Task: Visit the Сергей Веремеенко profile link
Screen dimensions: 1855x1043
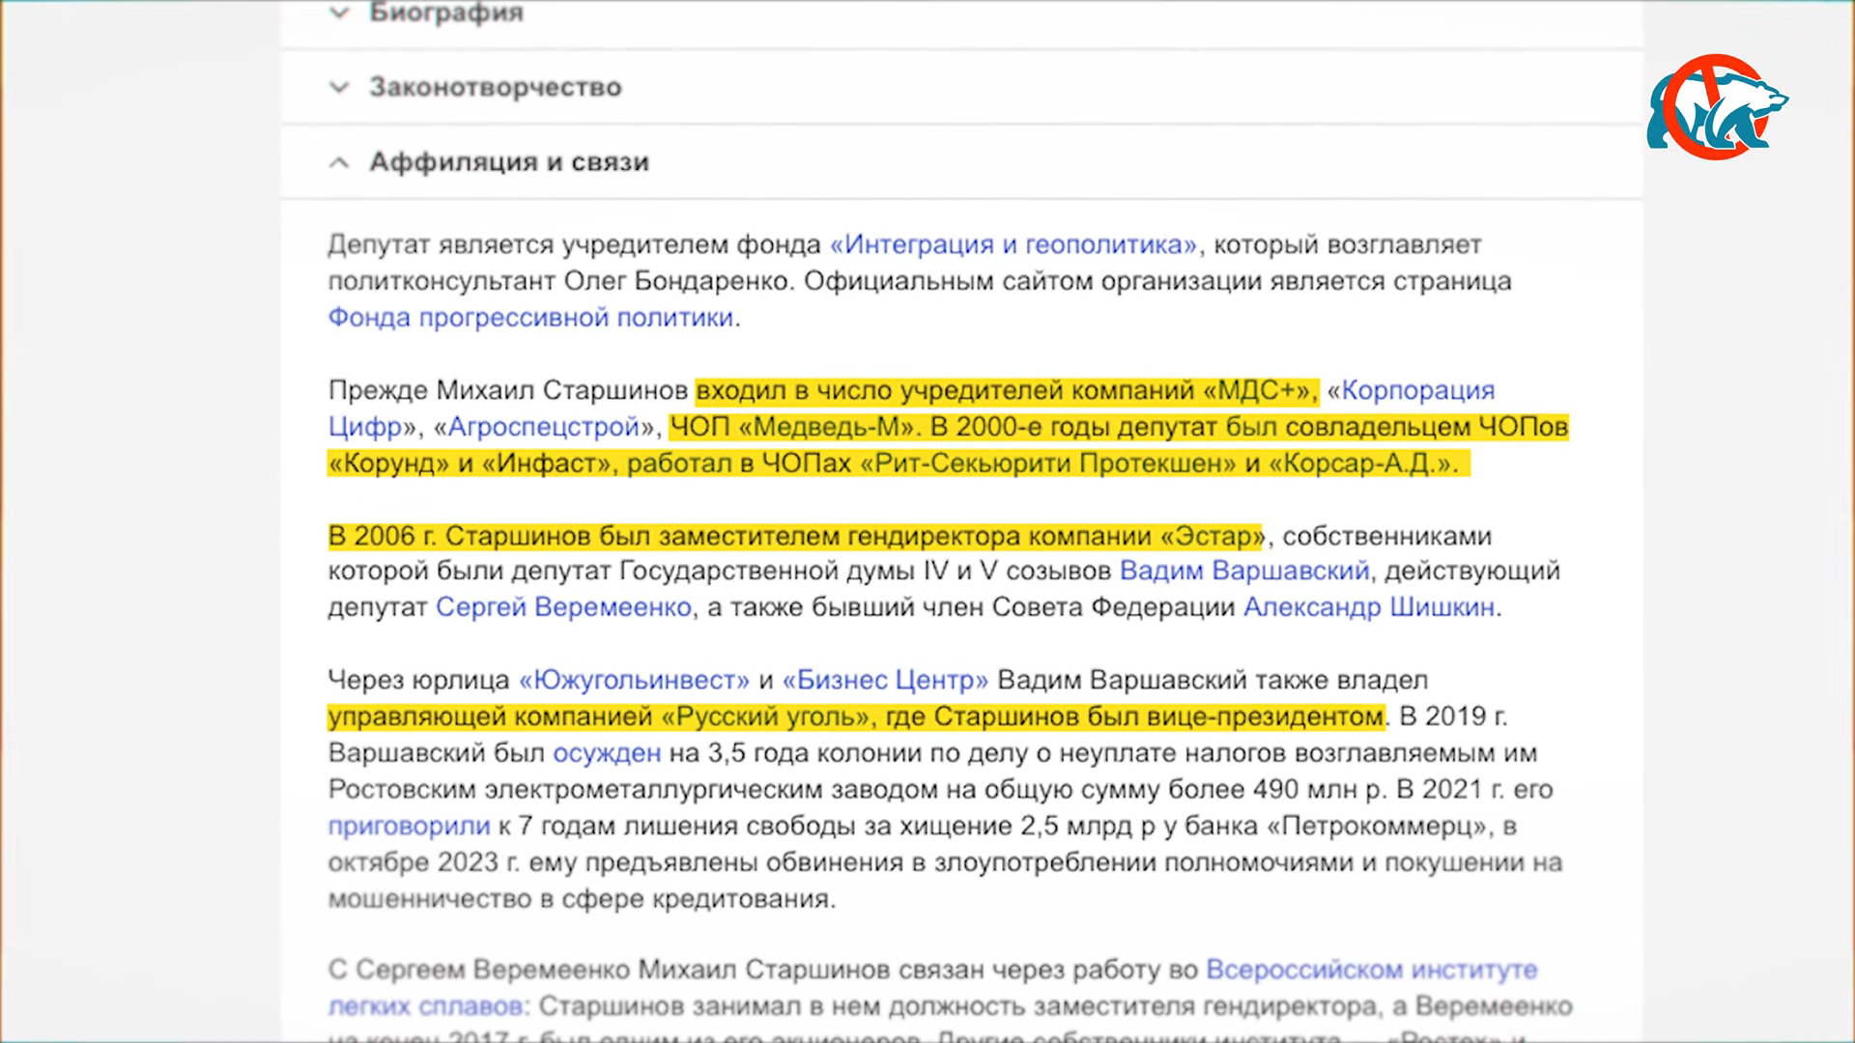Action: click(563, 607)
